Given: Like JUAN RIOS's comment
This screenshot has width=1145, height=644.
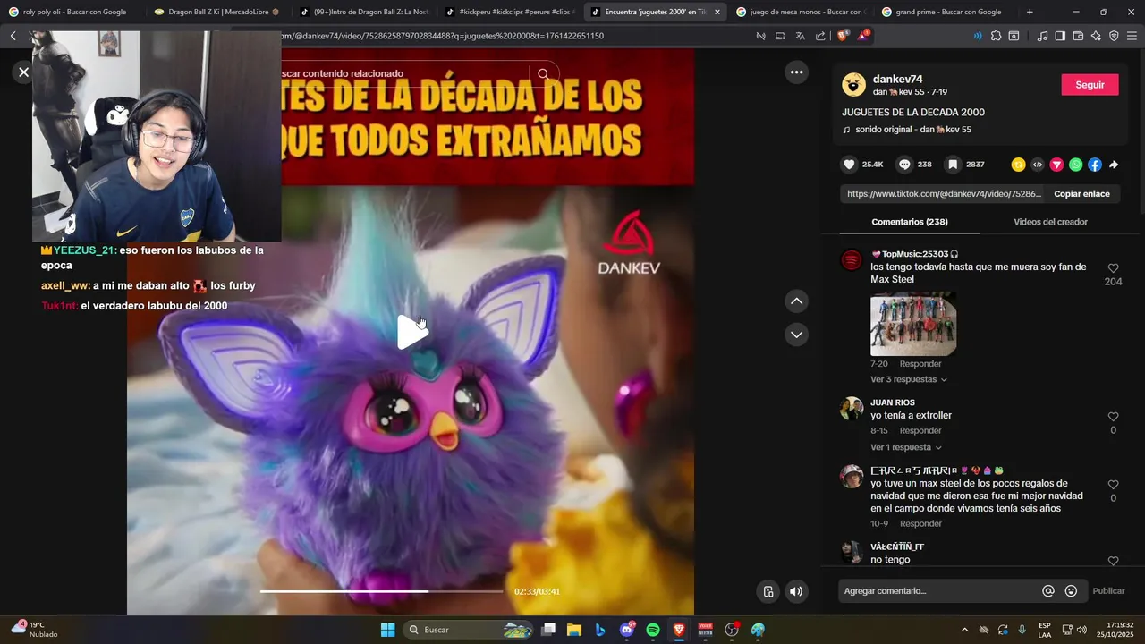Looking at the screenshot, I should 1113,417.
